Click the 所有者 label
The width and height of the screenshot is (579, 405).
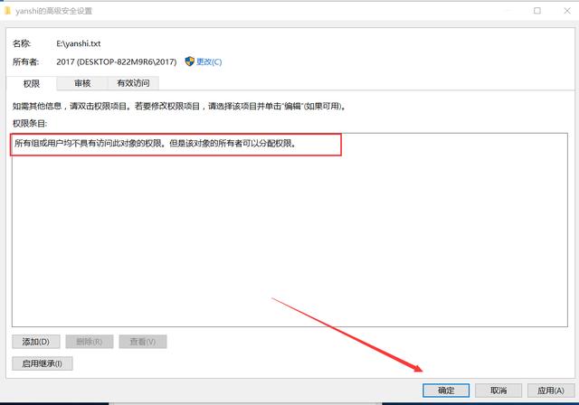(x=26, y=61)
